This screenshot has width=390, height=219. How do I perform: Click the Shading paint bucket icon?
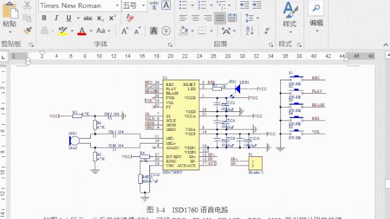coord(183,31)
